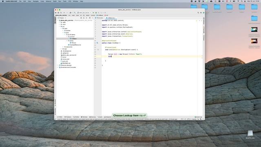Select ExampleResource in project tree
This screenshot has width=261, height=147.
pos(75,45)
